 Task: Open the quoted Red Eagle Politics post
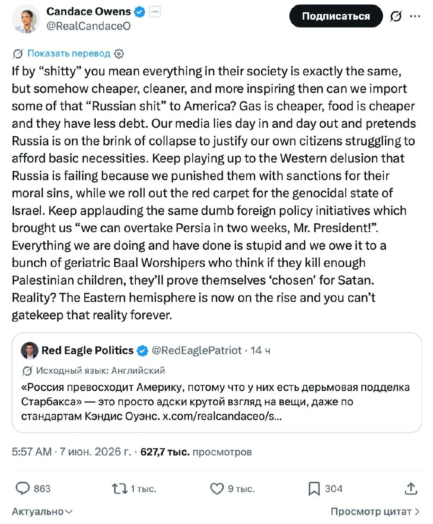click(x=216, y=383)
